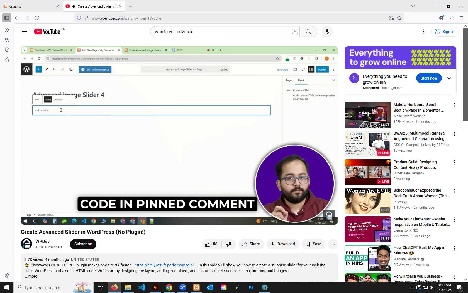
Task: Open sidebar settings gear icon
Action: click(7, 276)
